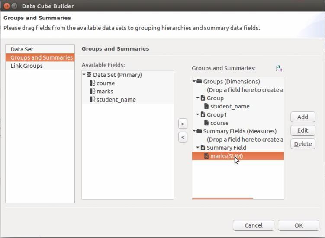Image resolution: width=325 pixels, height=238 pixels.
Task: Collapse the Data Set (Primary) tree node
Action: click(84, 75)
